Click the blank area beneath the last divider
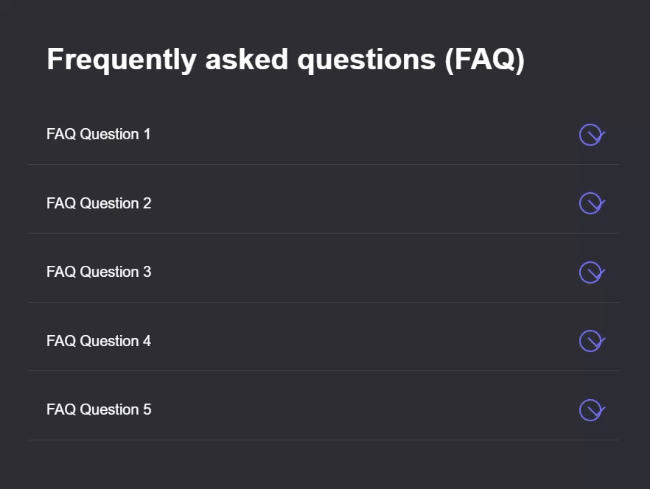Image resolution: width=650 pixels, height=489 pixels. point(324,465)
